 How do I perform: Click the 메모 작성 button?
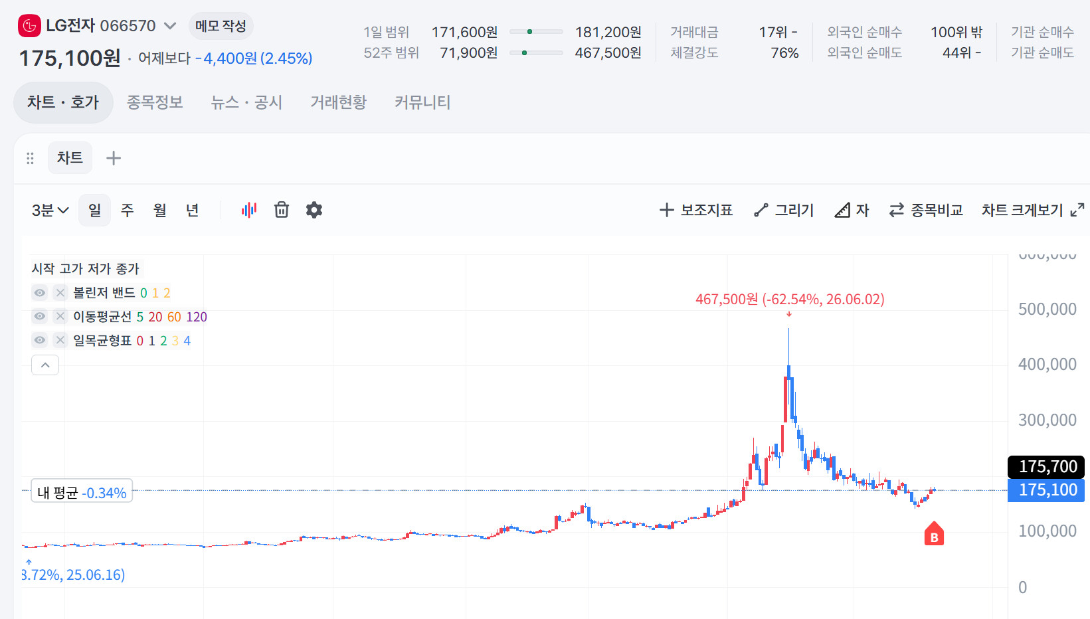221,26
